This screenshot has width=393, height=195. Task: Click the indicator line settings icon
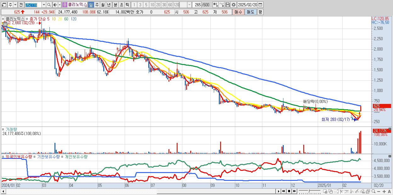[x=222, y=5]
